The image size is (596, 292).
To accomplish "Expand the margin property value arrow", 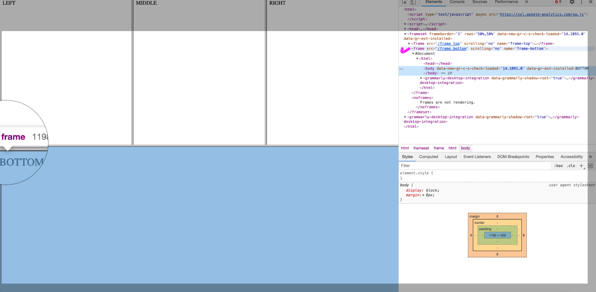I will coord(423,195).
